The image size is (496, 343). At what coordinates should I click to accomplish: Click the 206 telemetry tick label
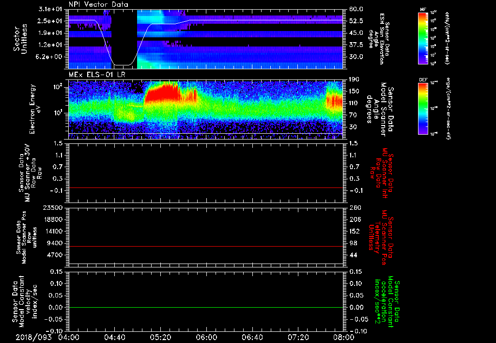(354, 219)
